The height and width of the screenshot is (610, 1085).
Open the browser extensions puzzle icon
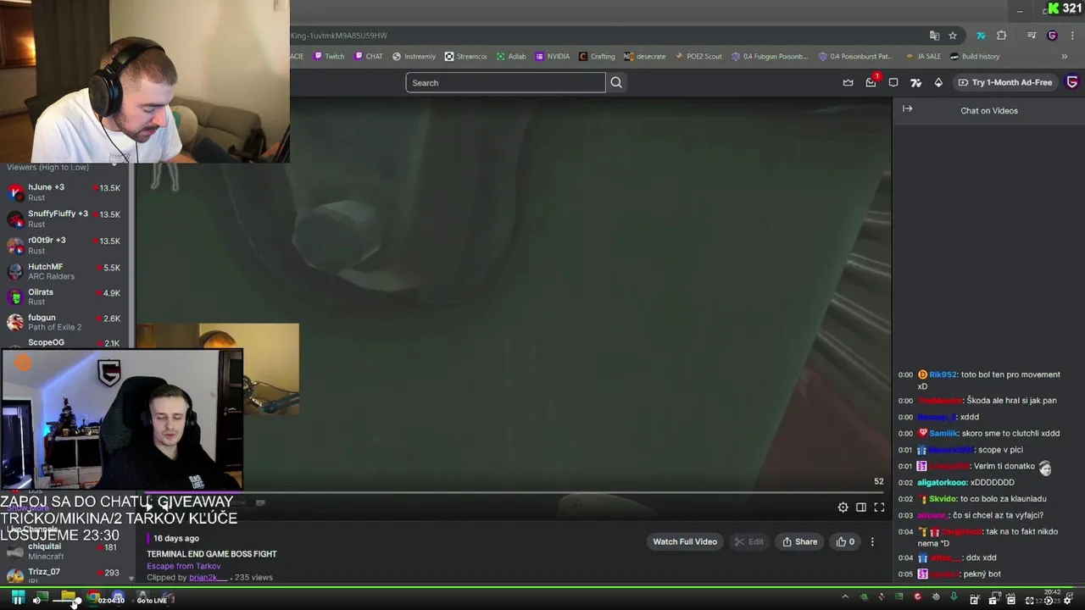click(1002, 36)
